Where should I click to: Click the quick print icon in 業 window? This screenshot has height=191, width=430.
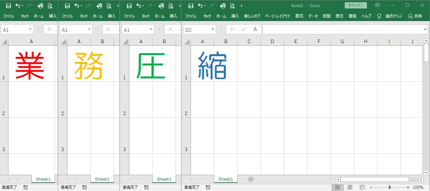pos(41,6)
